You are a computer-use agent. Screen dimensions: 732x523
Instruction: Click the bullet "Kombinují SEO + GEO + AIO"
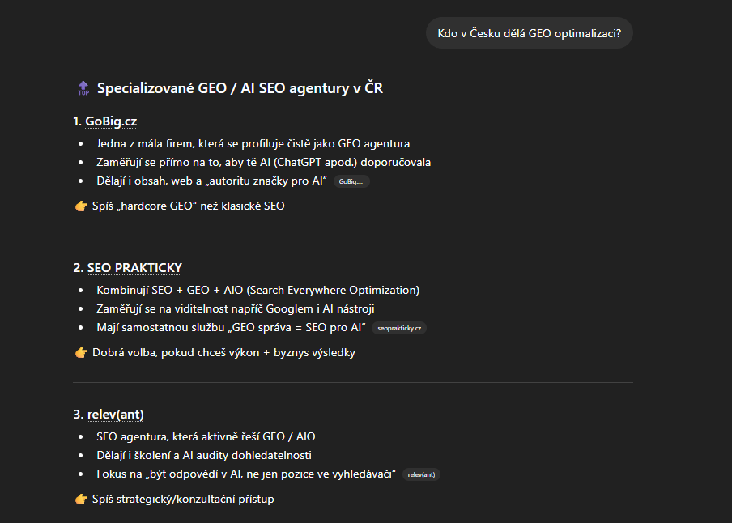(257, 290)
